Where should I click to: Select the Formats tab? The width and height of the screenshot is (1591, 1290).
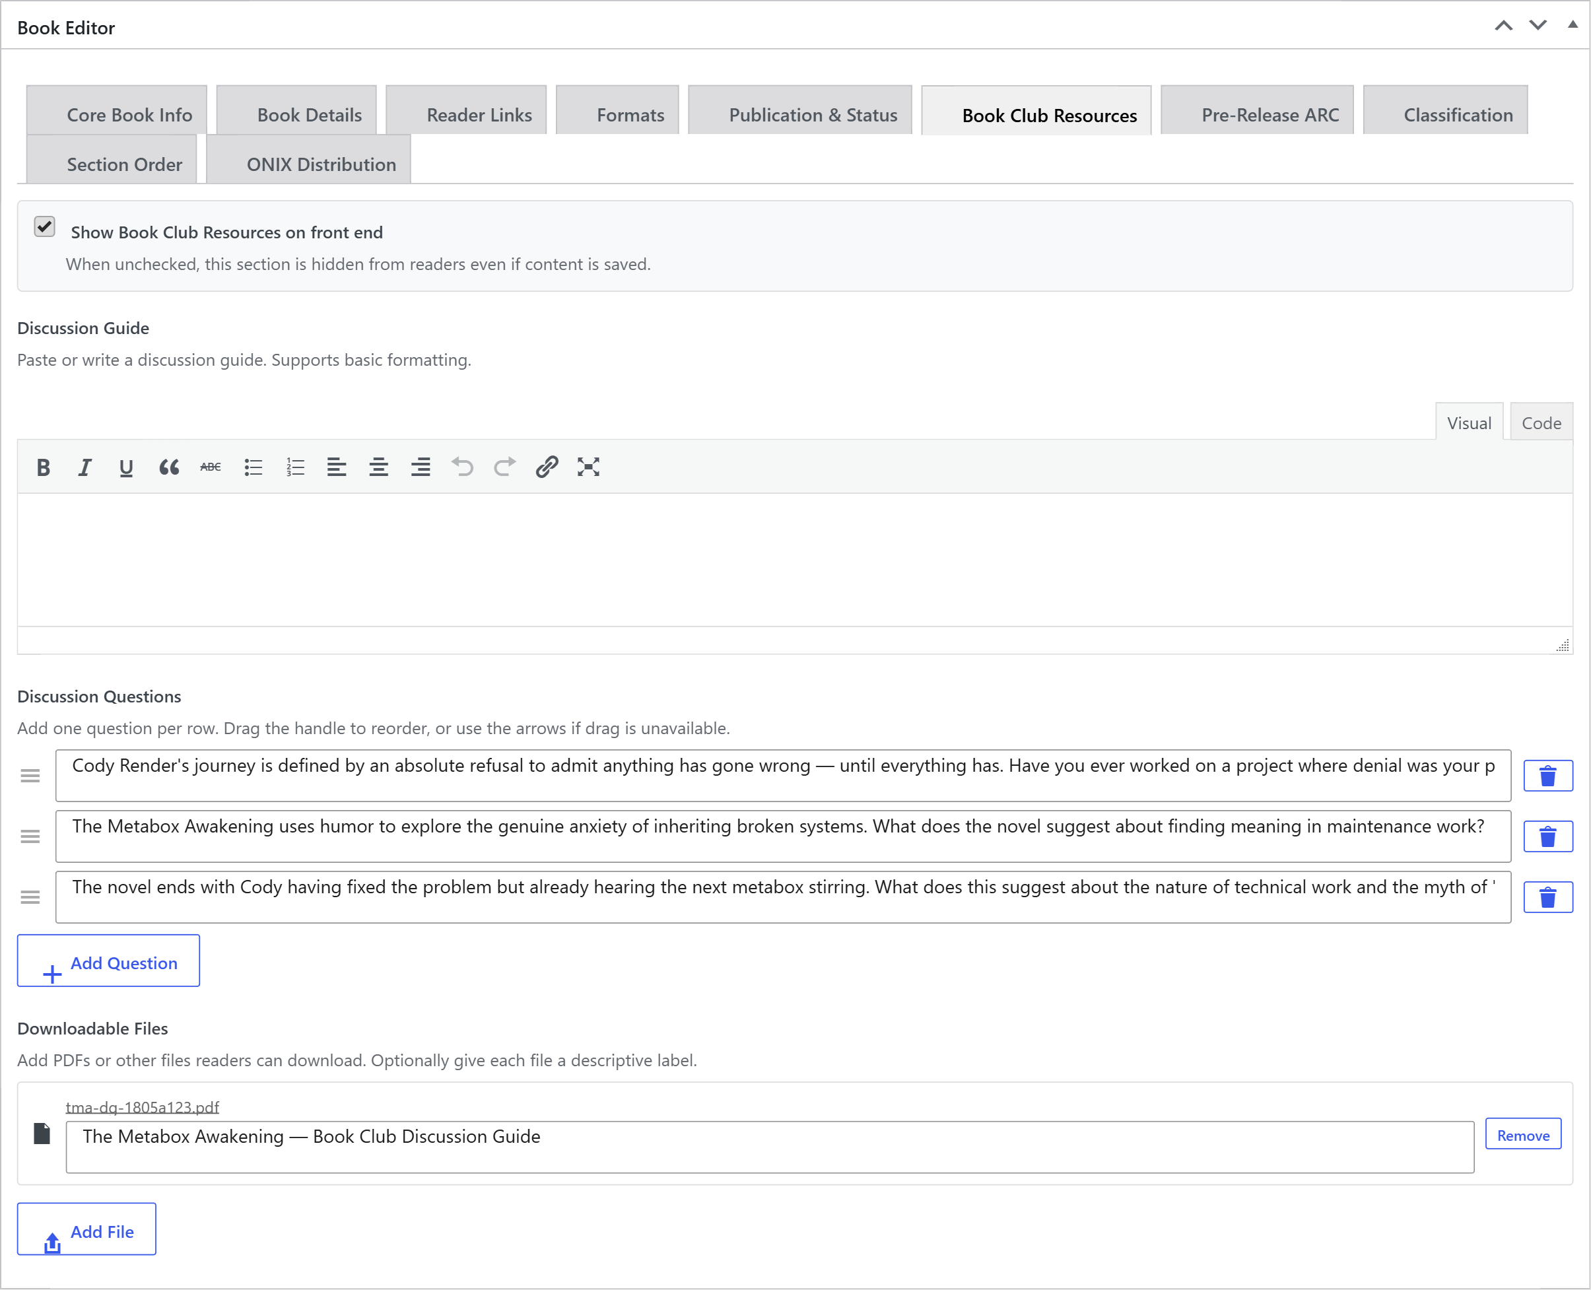tap(617, 110)
